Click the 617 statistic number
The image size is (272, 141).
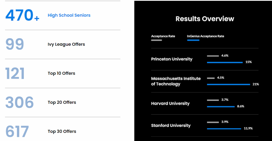click(x=17, y=132)
